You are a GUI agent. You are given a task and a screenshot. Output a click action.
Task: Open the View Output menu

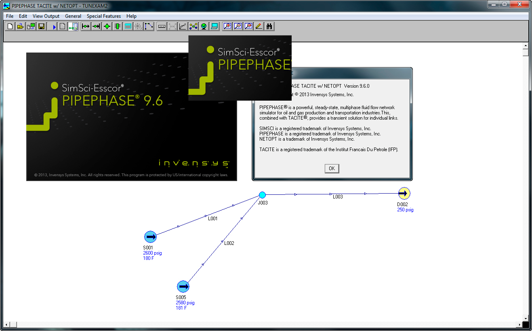point(46,16)
